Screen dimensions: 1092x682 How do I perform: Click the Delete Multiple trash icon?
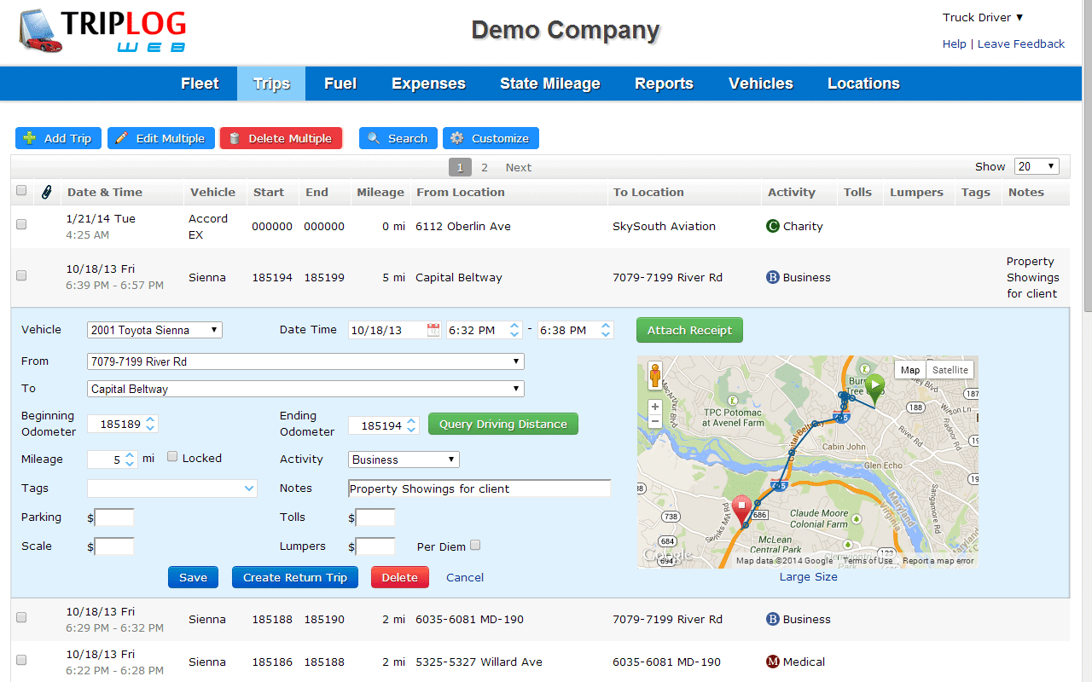[235, 138]
